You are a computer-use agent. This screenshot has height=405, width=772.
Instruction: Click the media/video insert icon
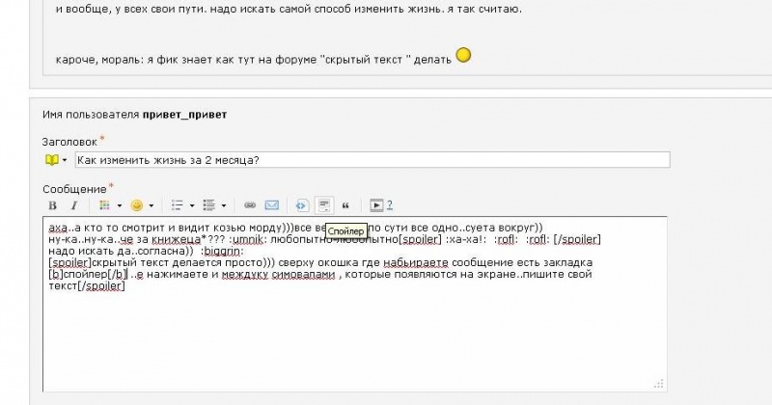[376, 205]
